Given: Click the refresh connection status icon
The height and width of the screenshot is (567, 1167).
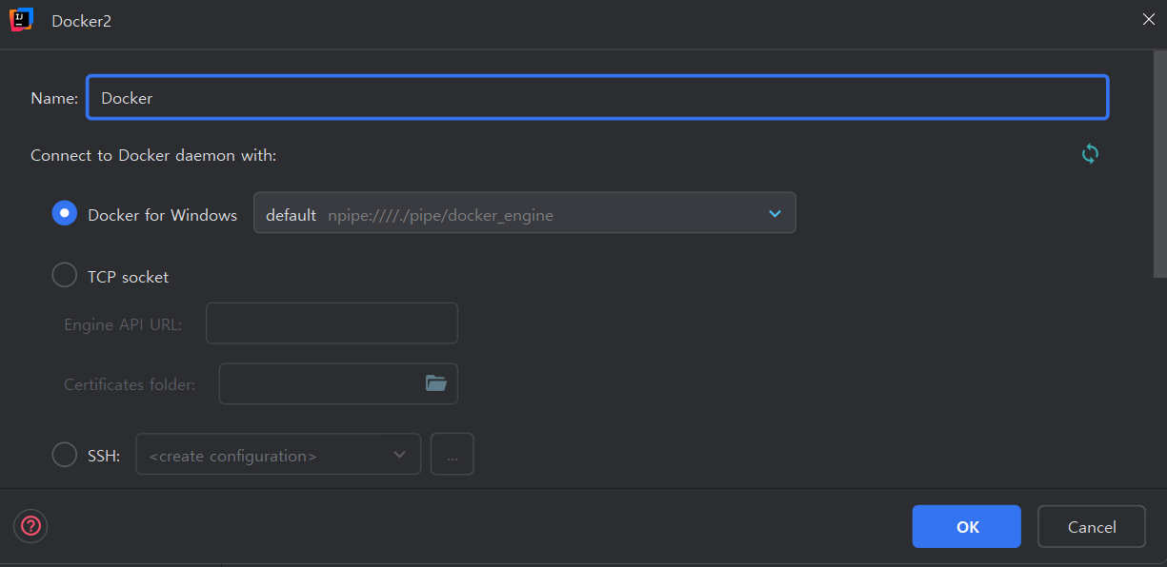Looking at the screenshot, I should pos(1090,153).
